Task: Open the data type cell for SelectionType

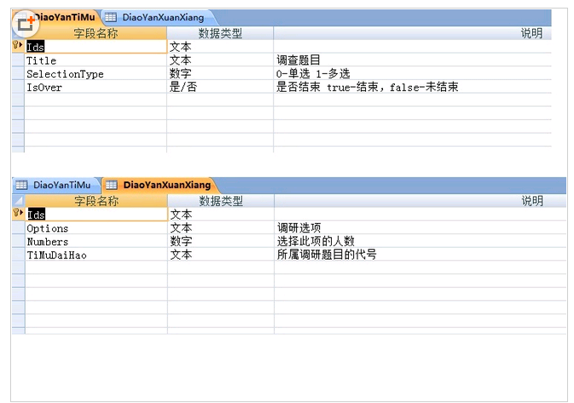Action: 219,74
